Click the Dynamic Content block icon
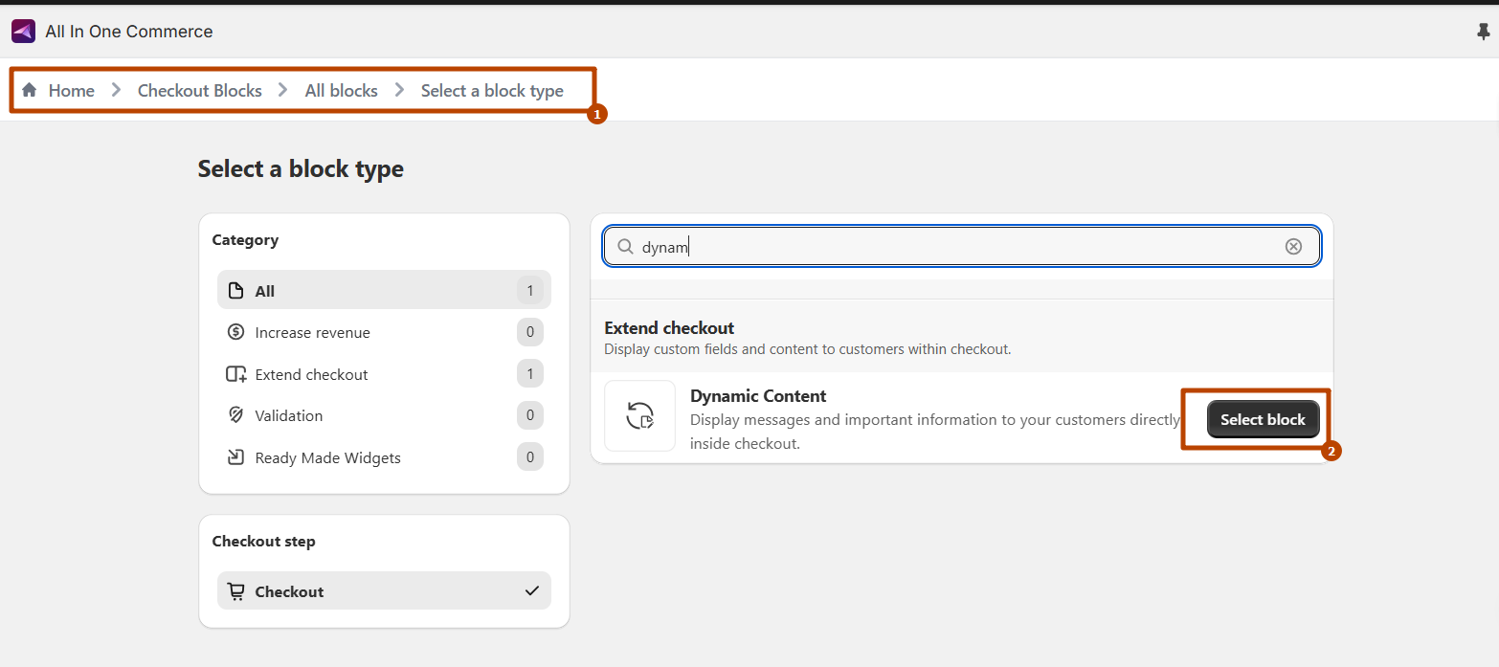The width and height of the screenshot is (1499, 667). [639, 416]
